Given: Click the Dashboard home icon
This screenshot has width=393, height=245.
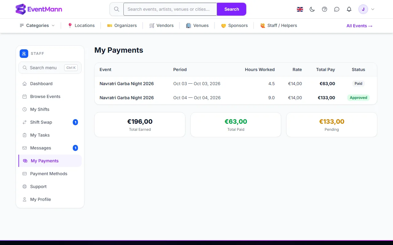Looking at the screenshot, I should [25, 84].
